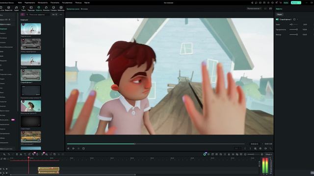Click the effects search field
314x176 pixels.
[38, 15]
